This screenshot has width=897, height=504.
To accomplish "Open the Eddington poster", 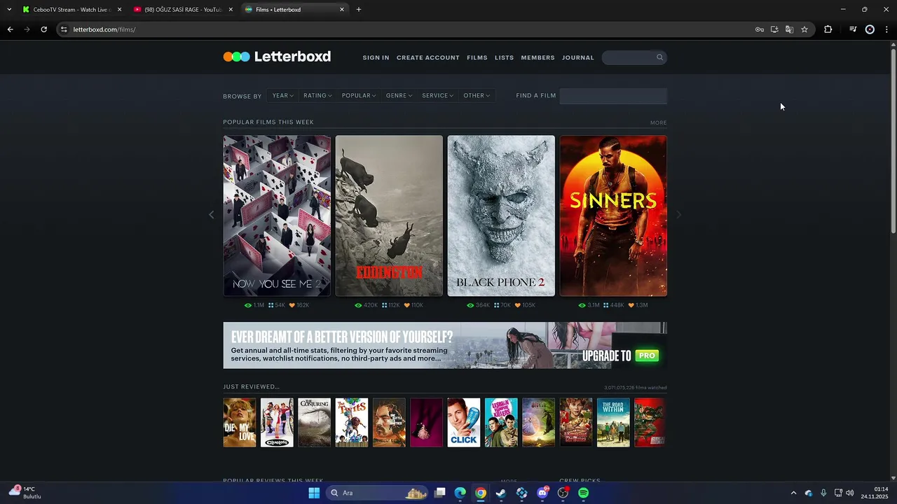I will click(389, 216).
